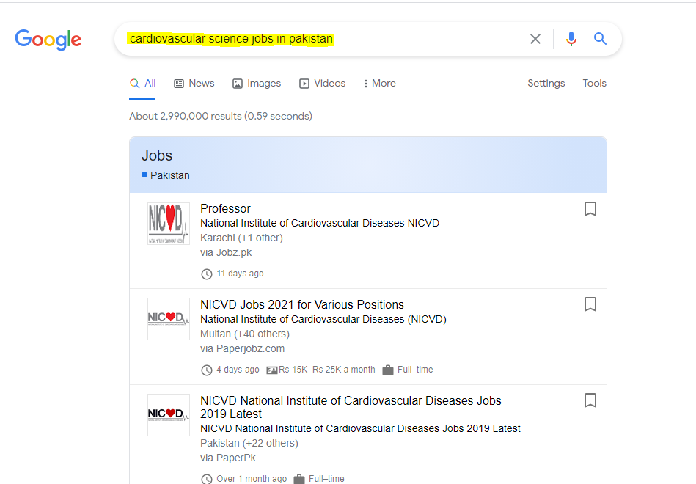Viewport: 696px width, 484px height.
Task: Open Settings next to Tools
Action: (x=546, y=84)
